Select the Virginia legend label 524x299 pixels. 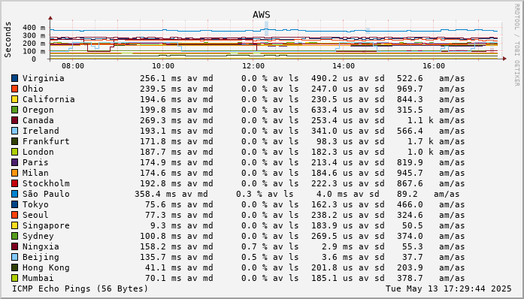point(44,79)
